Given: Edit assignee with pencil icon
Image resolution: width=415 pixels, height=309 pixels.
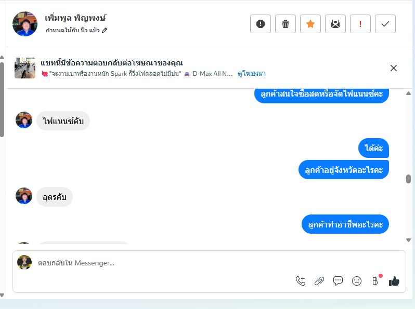Looking at the screenshot, I should tap(105, 30).
